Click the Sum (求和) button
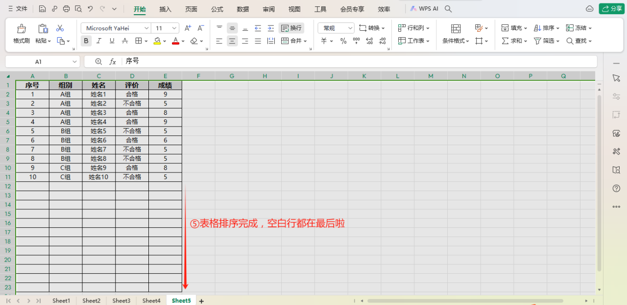627x305 pixels. coord(514,41)
